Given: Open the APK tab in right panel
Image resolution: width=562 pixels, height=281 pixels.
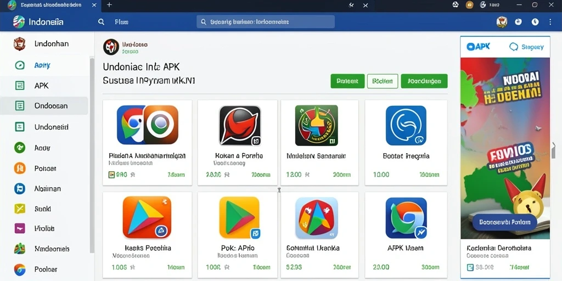Looking at the screenshot, I should pos(479,47).
